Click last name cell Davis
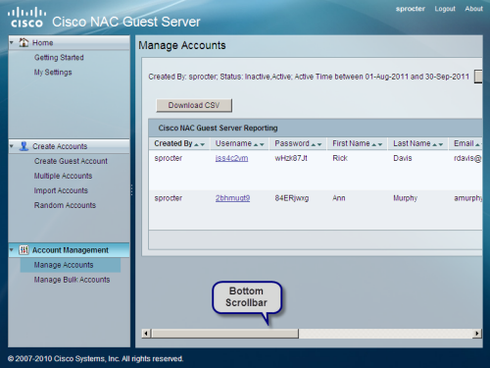 click(403, 158)
